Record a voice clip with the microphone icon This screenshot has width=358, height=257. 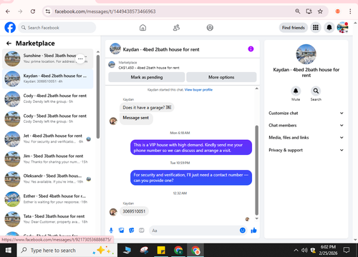coord(111,231)
